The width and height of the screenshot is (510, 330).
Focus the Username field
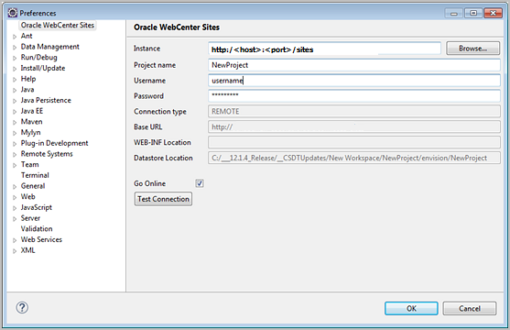pyautogui.click(x=354, y=81)
